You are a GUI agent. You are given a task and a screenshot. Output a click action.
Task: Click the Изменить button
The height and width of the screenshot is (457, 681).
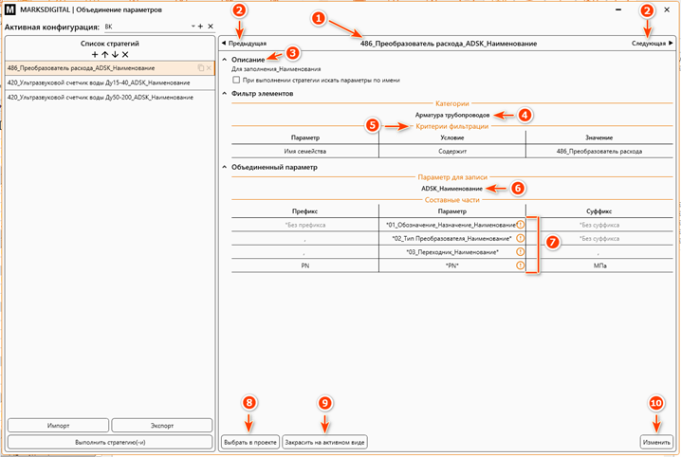click(655, 442)
